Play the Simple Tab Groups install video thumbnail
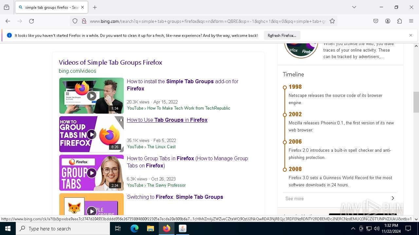This screenshot has height=235, width=419. pos(91,96)
